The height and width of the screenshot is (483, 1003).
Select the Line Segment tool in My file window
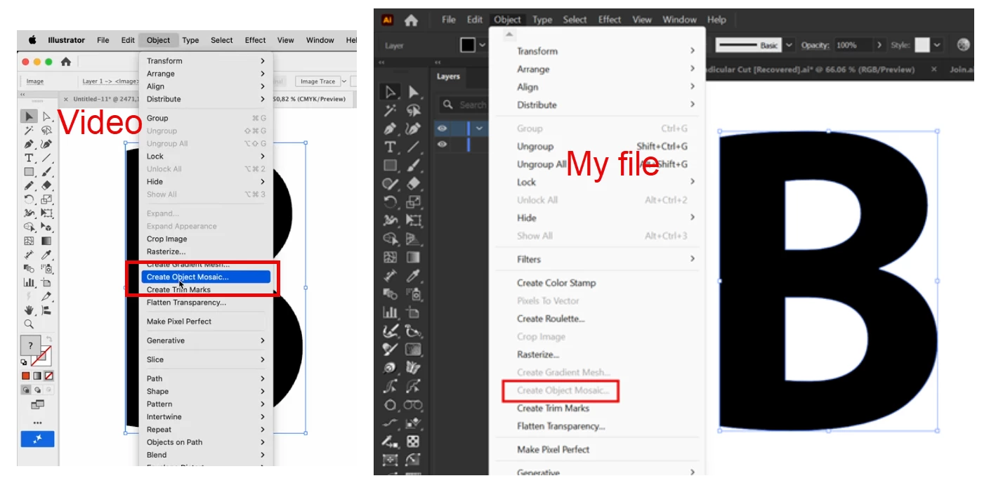(413, 147)
